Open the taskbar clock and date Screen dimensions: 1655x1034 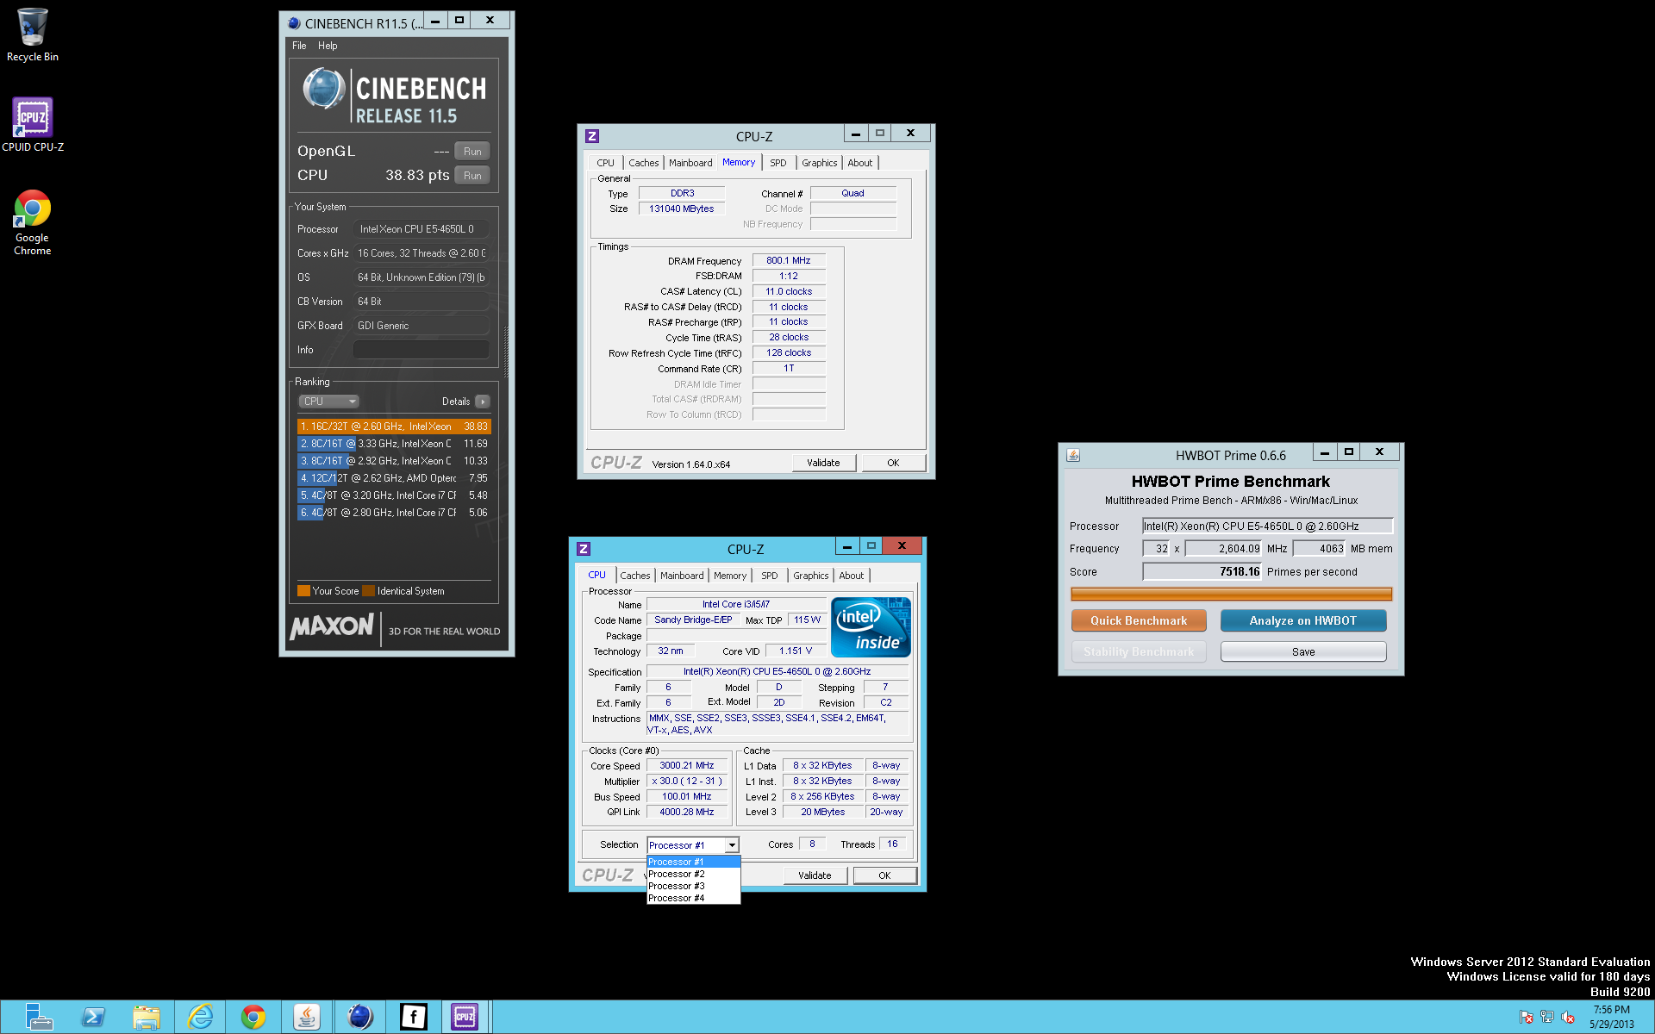pos(1611,1017)
